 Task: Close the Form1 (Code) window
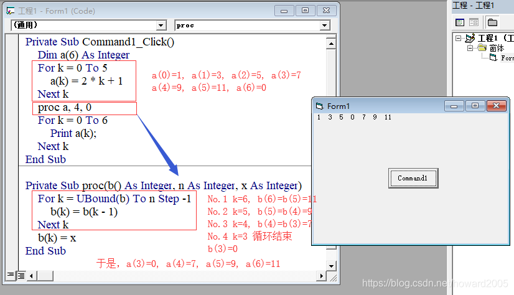click(x=327, y=11)
